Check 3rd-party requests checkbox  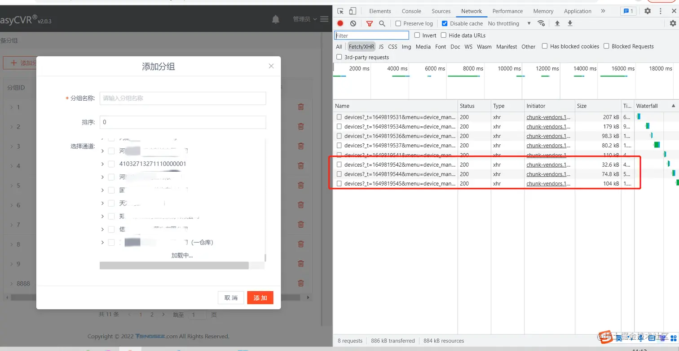tap(339, 57)
